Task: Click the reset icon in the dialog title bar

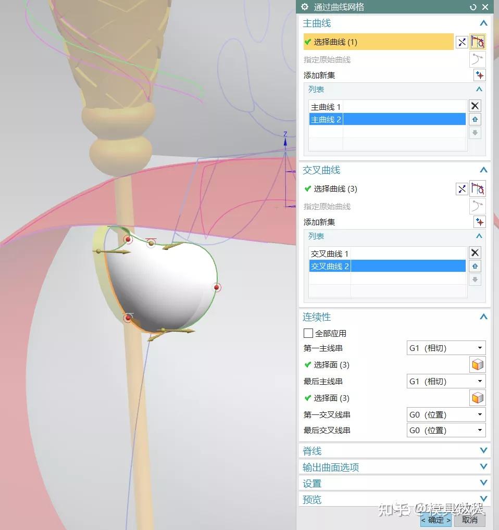Action: coord(473,7)
